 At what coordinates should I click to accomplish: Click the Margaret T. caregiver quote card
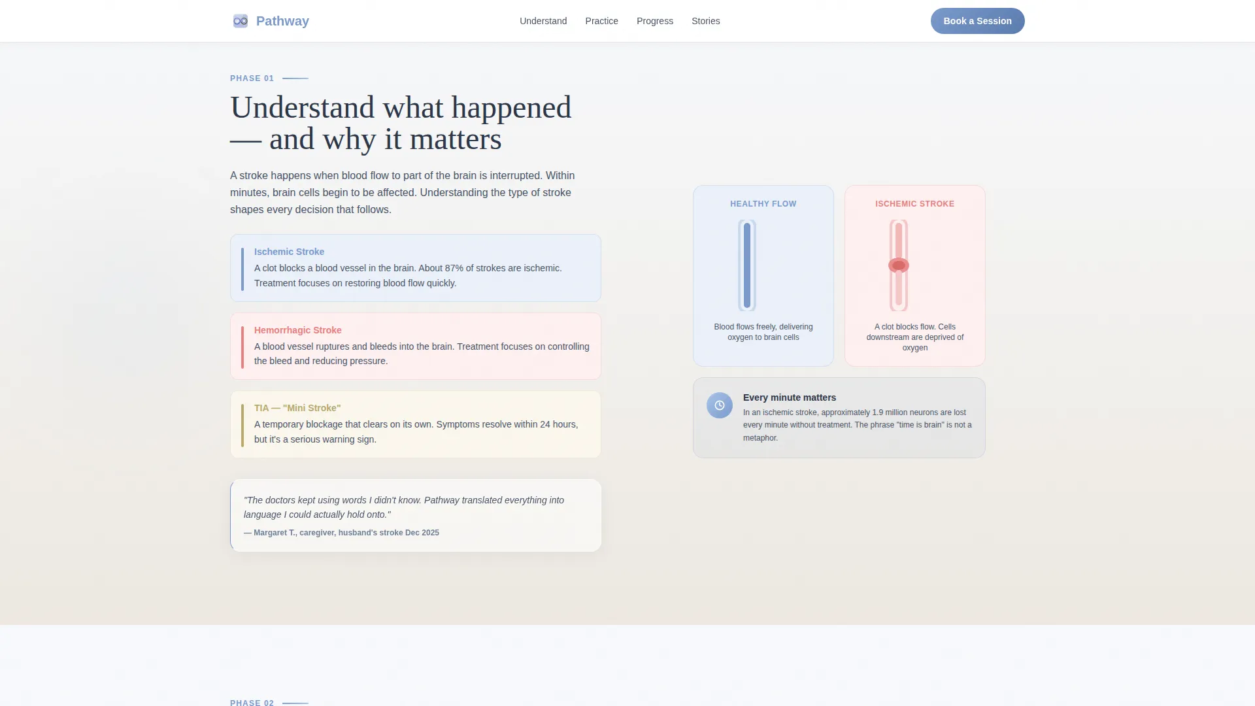(x=416, y=516)
